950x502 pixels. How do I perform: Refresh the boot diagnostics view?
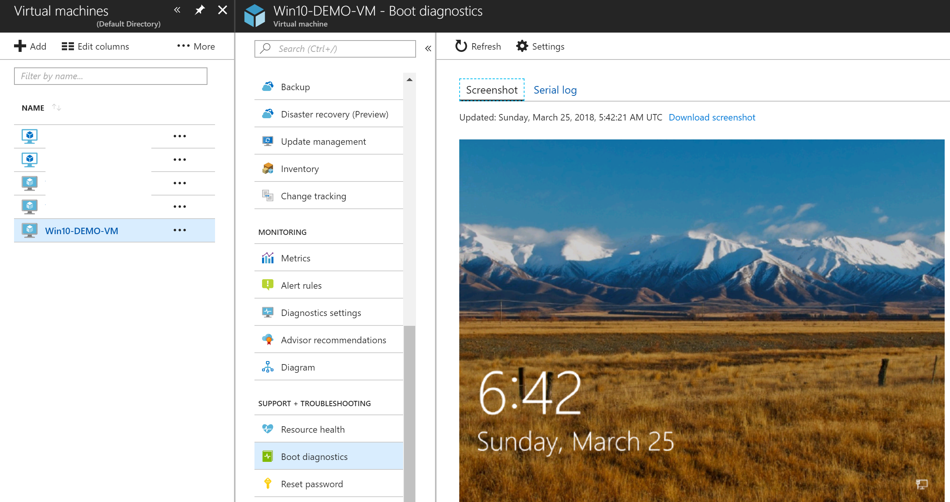coord(477,46)
